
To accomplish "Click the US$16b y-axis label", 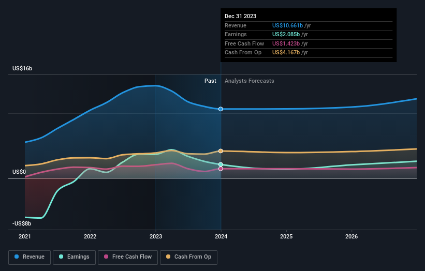I will click(x=22, y=68).
